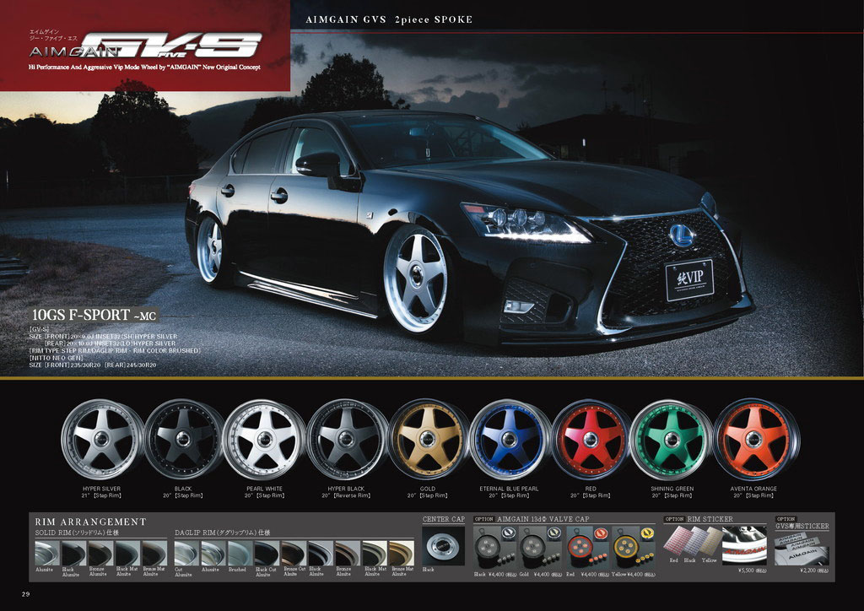Click the "ETERNAL BLUE PEARL" wheel label
Viewport: 864px width, 611px height.
point(509,489)
